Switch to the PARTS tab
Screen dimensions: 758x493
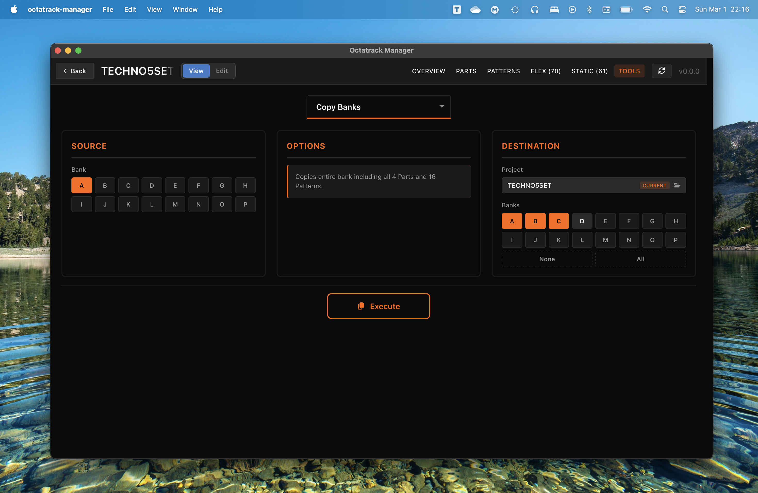click(466, 71)
